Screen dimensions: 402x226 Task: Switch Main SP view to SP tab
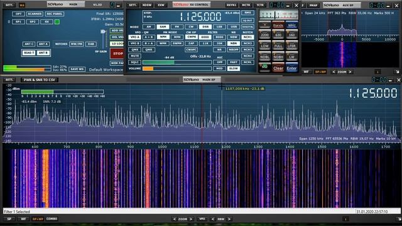[x=9, y=219]
